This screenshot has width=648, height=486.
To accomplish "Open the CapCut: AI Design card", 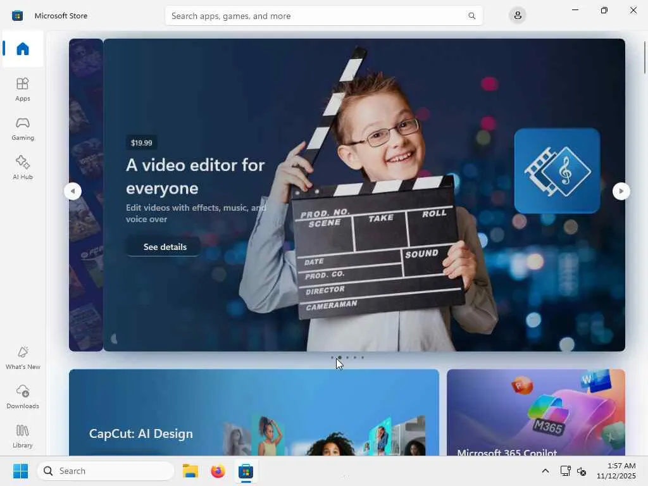I will coord(254,413).
